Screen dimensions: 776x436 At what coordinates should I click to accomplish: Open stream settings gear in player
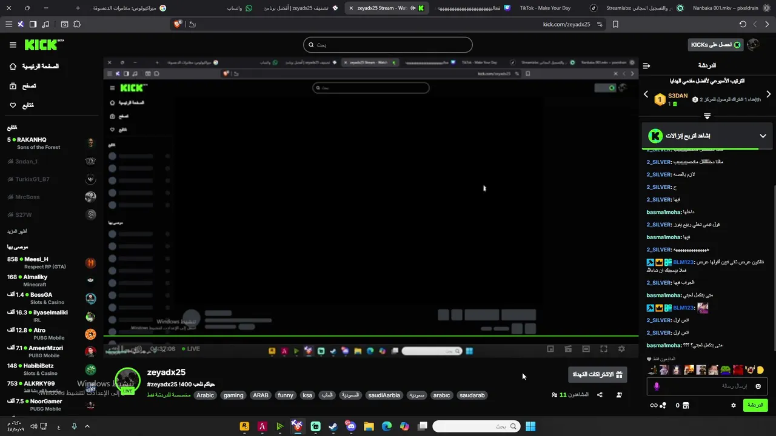point(621,349)
